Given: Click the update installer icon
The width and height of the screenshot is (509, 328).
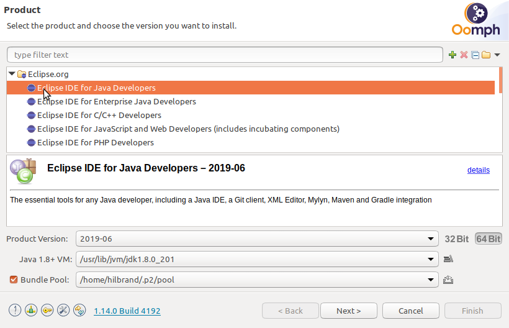Looking at the screenshot, I should [x=79, y=311].
